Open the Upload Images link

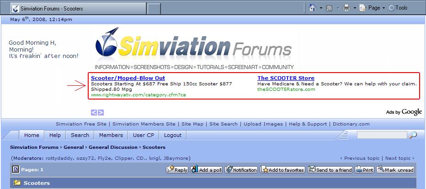(x=263, y=124)
